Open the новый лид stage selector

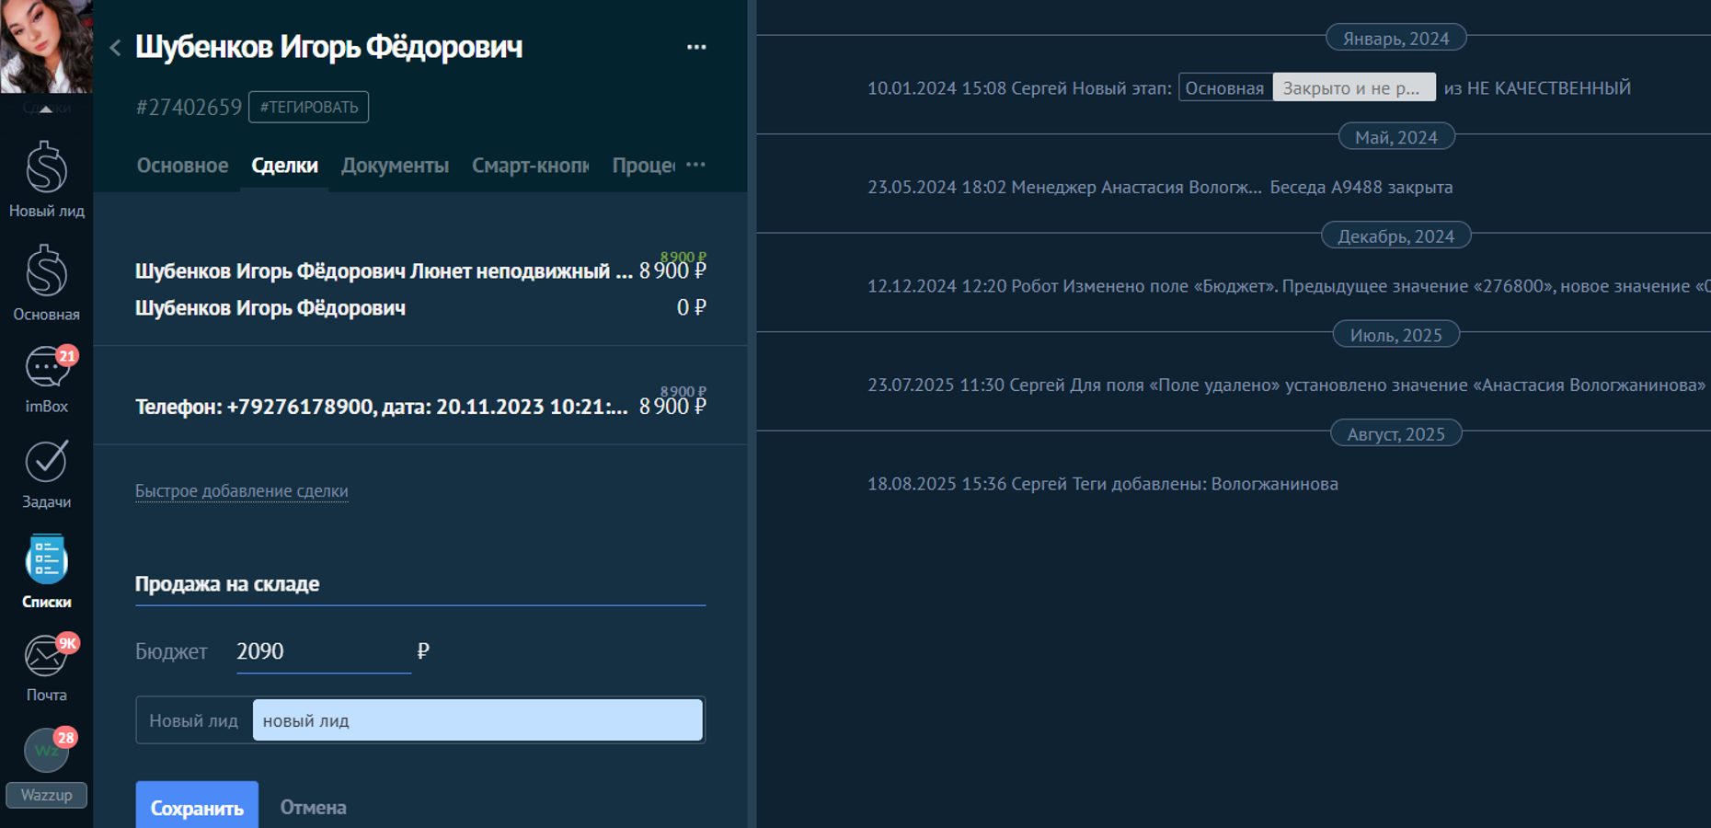[x=477, y=720]
